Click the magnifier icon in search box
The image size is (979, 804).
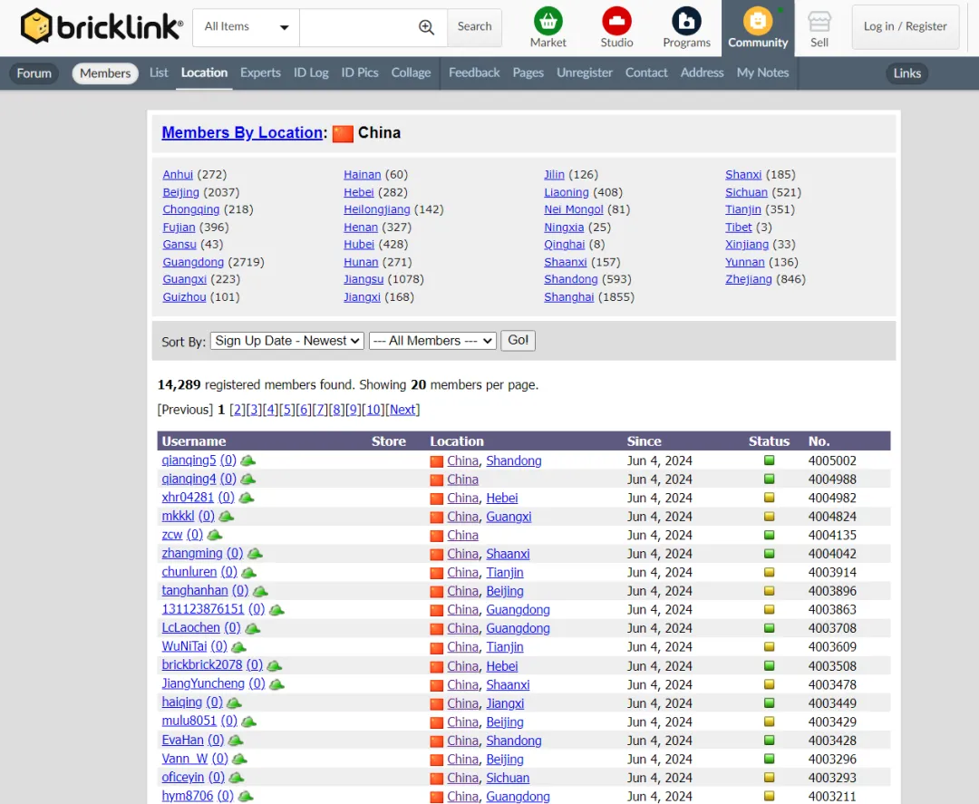[x=426, y=27]
